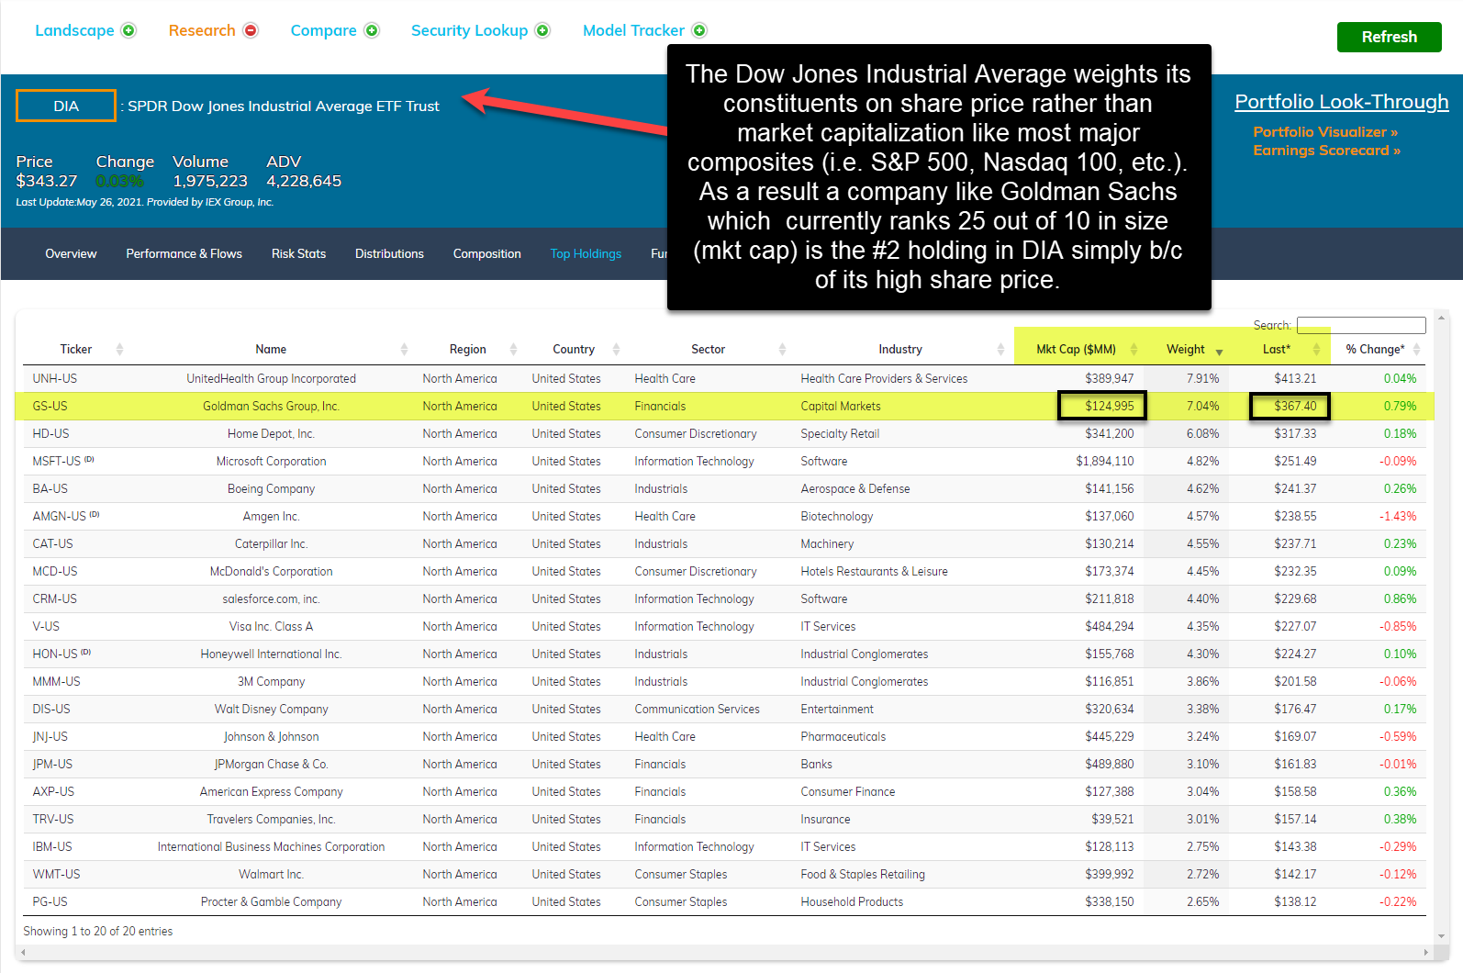Click Microsoft market cap $1,894,110 cell
This screenshot has width=1463, height=973.
[x=1104, y=462]
